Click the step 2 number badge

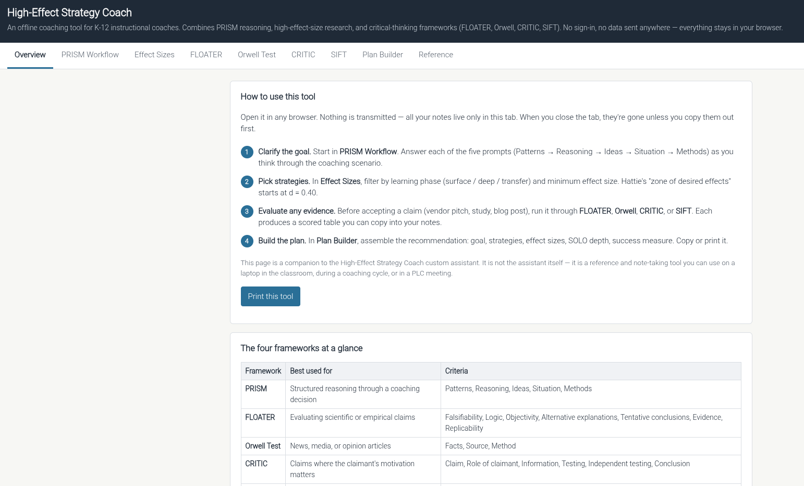pyautogui.click(x=247, y=182)
